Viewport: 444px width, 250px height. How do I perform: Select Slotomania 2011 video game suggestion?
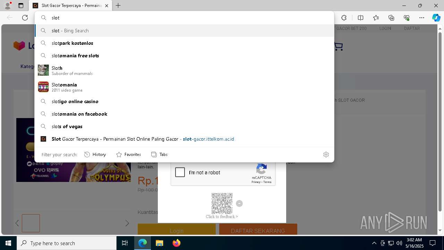tap(184, 87)
